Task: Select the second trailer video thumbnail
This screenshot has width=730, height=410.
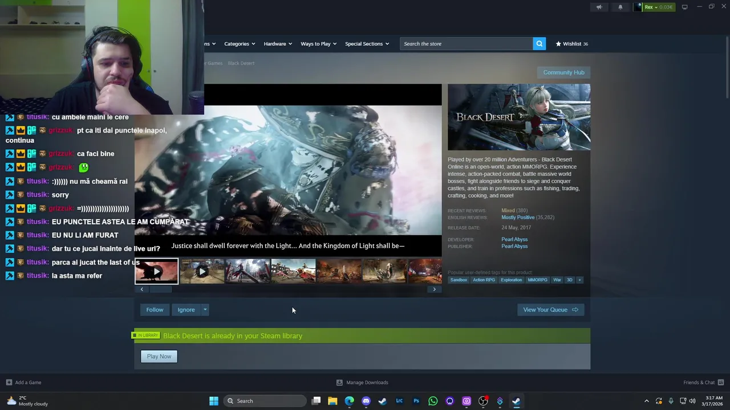Action: tap(202, 272)
